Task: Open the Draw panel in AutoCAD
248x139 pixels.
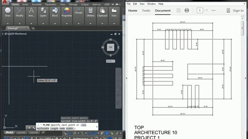Action: 8,12
